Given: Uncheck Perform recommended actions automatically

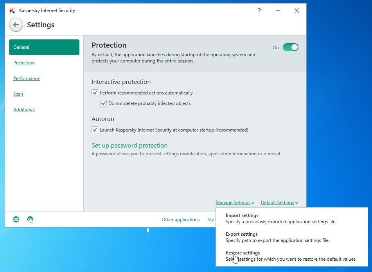Looking at the screenshot, I should click(x=95, y=92).
